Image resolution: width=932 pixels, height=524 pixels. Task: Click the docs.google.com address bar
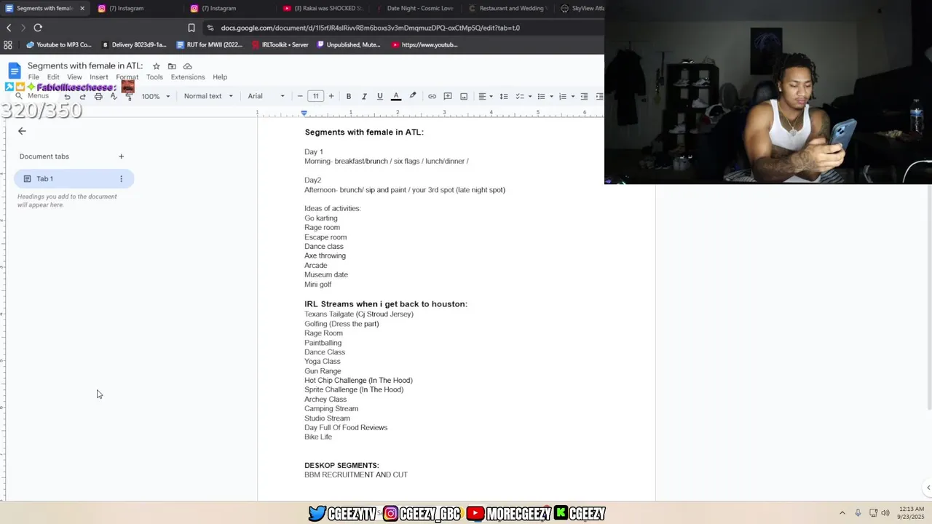(370, 28)
